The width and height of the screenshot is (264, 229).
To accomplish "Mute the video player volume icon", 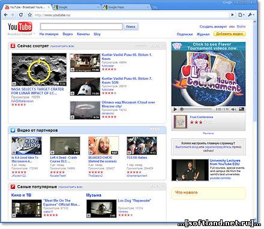I will (x=233, y=109).
